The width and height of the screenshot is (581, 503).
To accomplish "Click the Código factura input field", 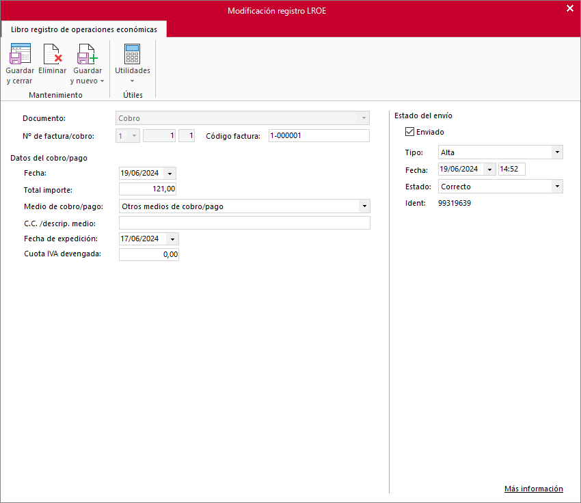I will coord(319,136).
